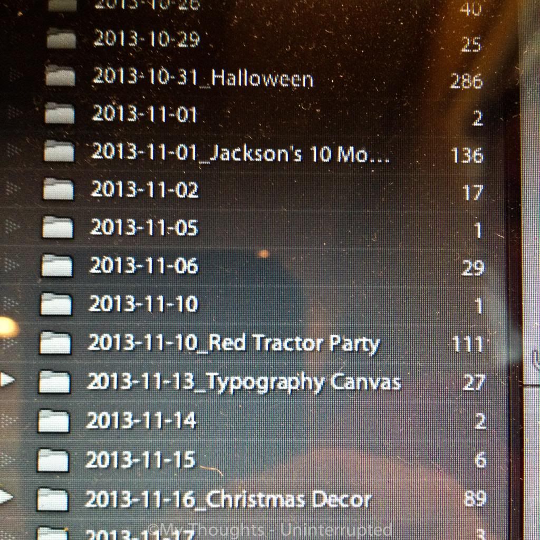The height and width of the screenshot is (540, 540).
Task: Open 2013-11-10_Red Tractor Party folder name
Action: click(x=234, y=343)
